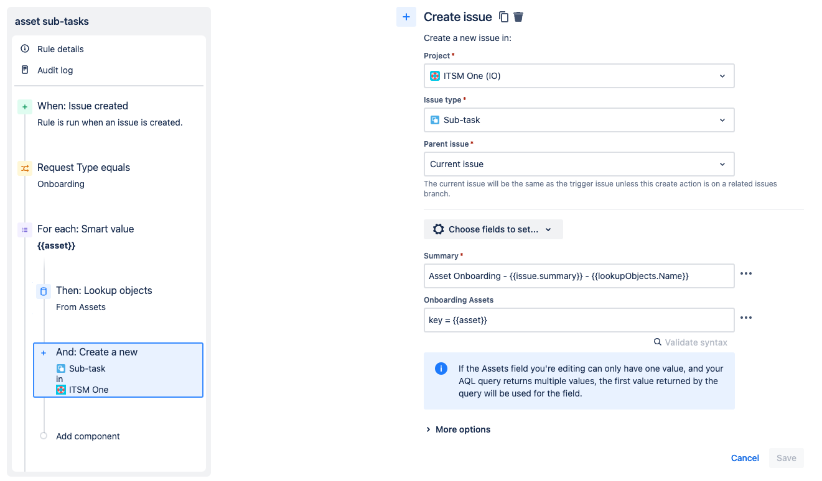
Task: Click into the Summary input field
Action: click(x=579, y=276)
